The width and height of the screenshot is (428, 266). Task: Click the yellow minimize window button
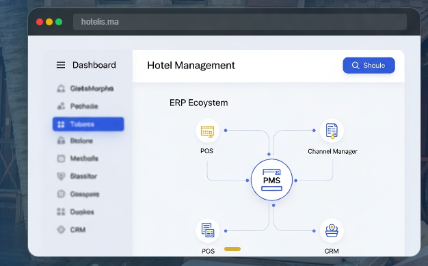click(49, 22)
